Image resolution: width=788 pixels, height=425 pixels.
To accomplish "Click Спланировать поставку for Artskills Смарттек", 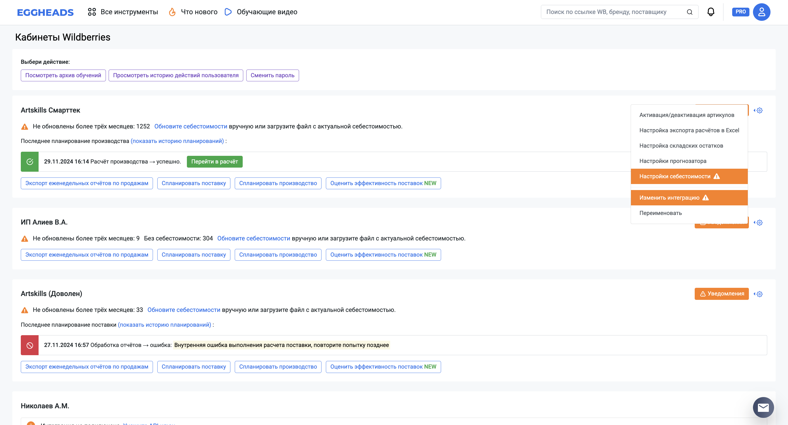I will 194,183.
